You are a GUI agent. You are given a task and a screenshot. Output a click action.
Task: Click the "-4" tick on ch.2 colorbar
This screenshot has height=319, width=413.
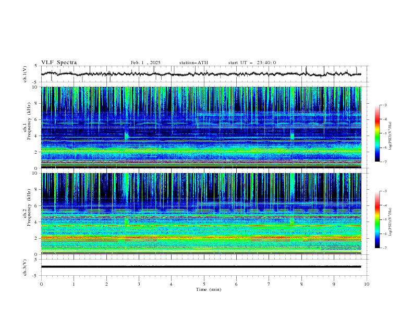384,205
